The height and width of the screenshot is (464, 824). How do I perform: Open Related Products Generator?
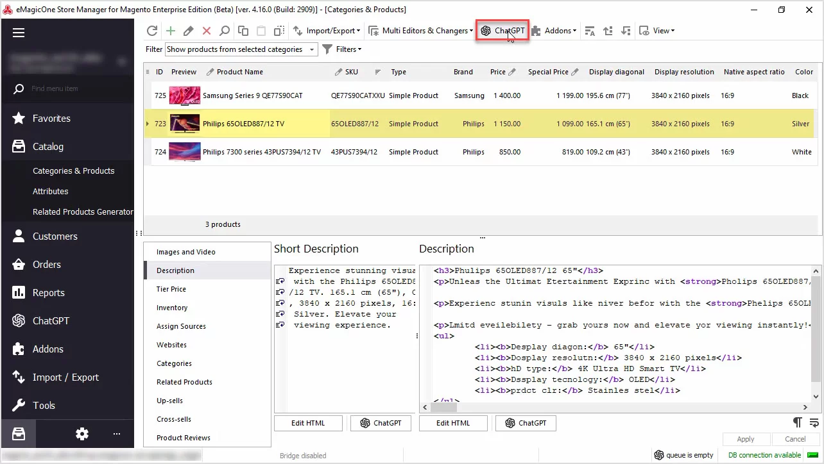83,211
